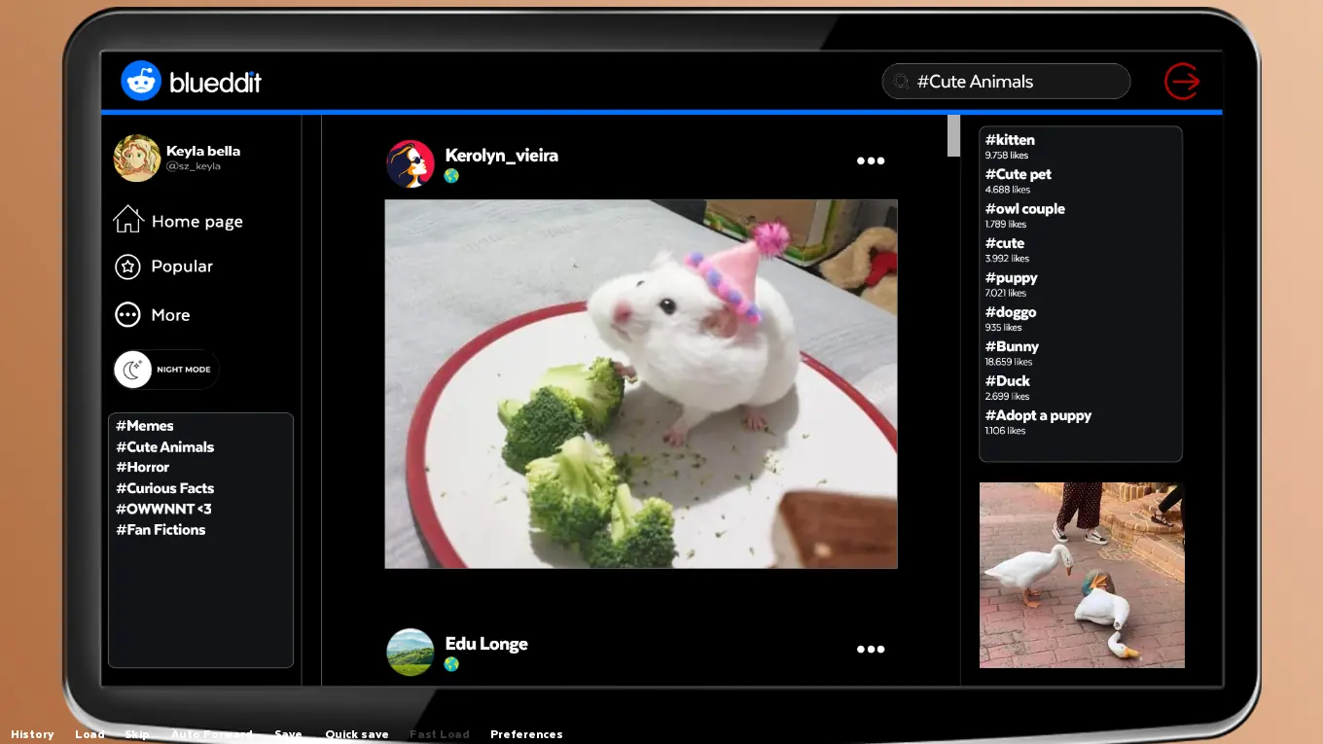Click the blueddit mascot logo icon
The height and width of the screenshot is (744, 1323).
tap(141, 81)
